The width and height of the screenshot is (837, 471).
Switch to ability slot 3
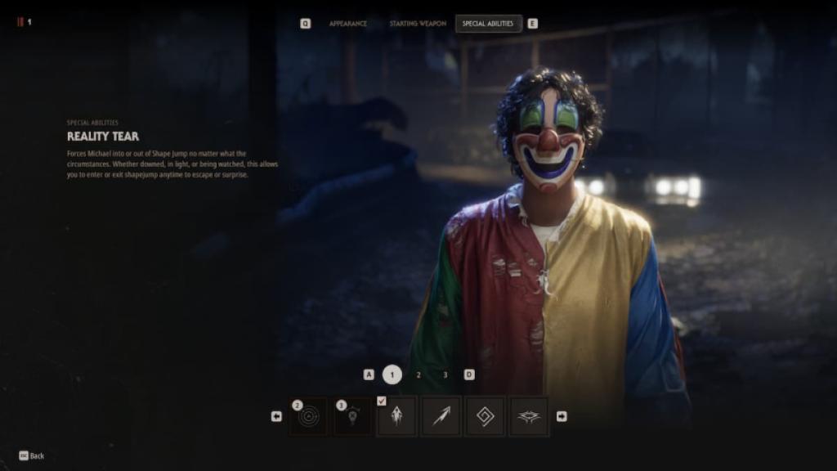(x=445, y=375)
